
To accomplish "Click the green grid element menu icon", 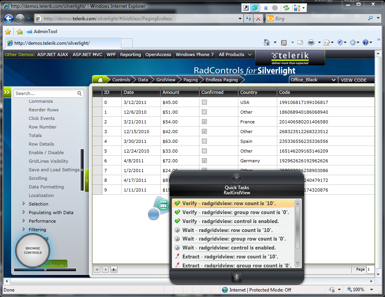I will 163,204.
